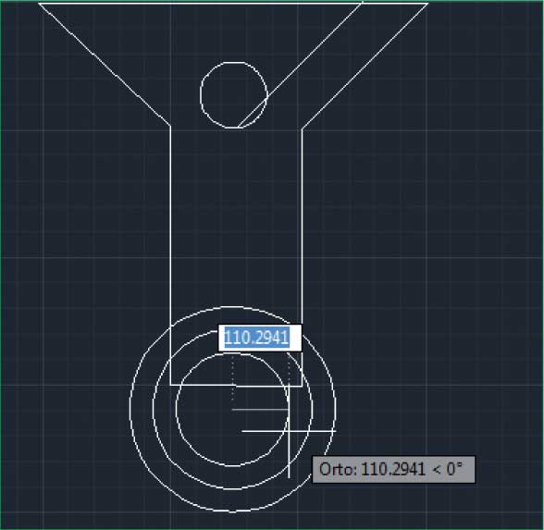Select the outermost concentric circle at its bottom

point(232,512)
